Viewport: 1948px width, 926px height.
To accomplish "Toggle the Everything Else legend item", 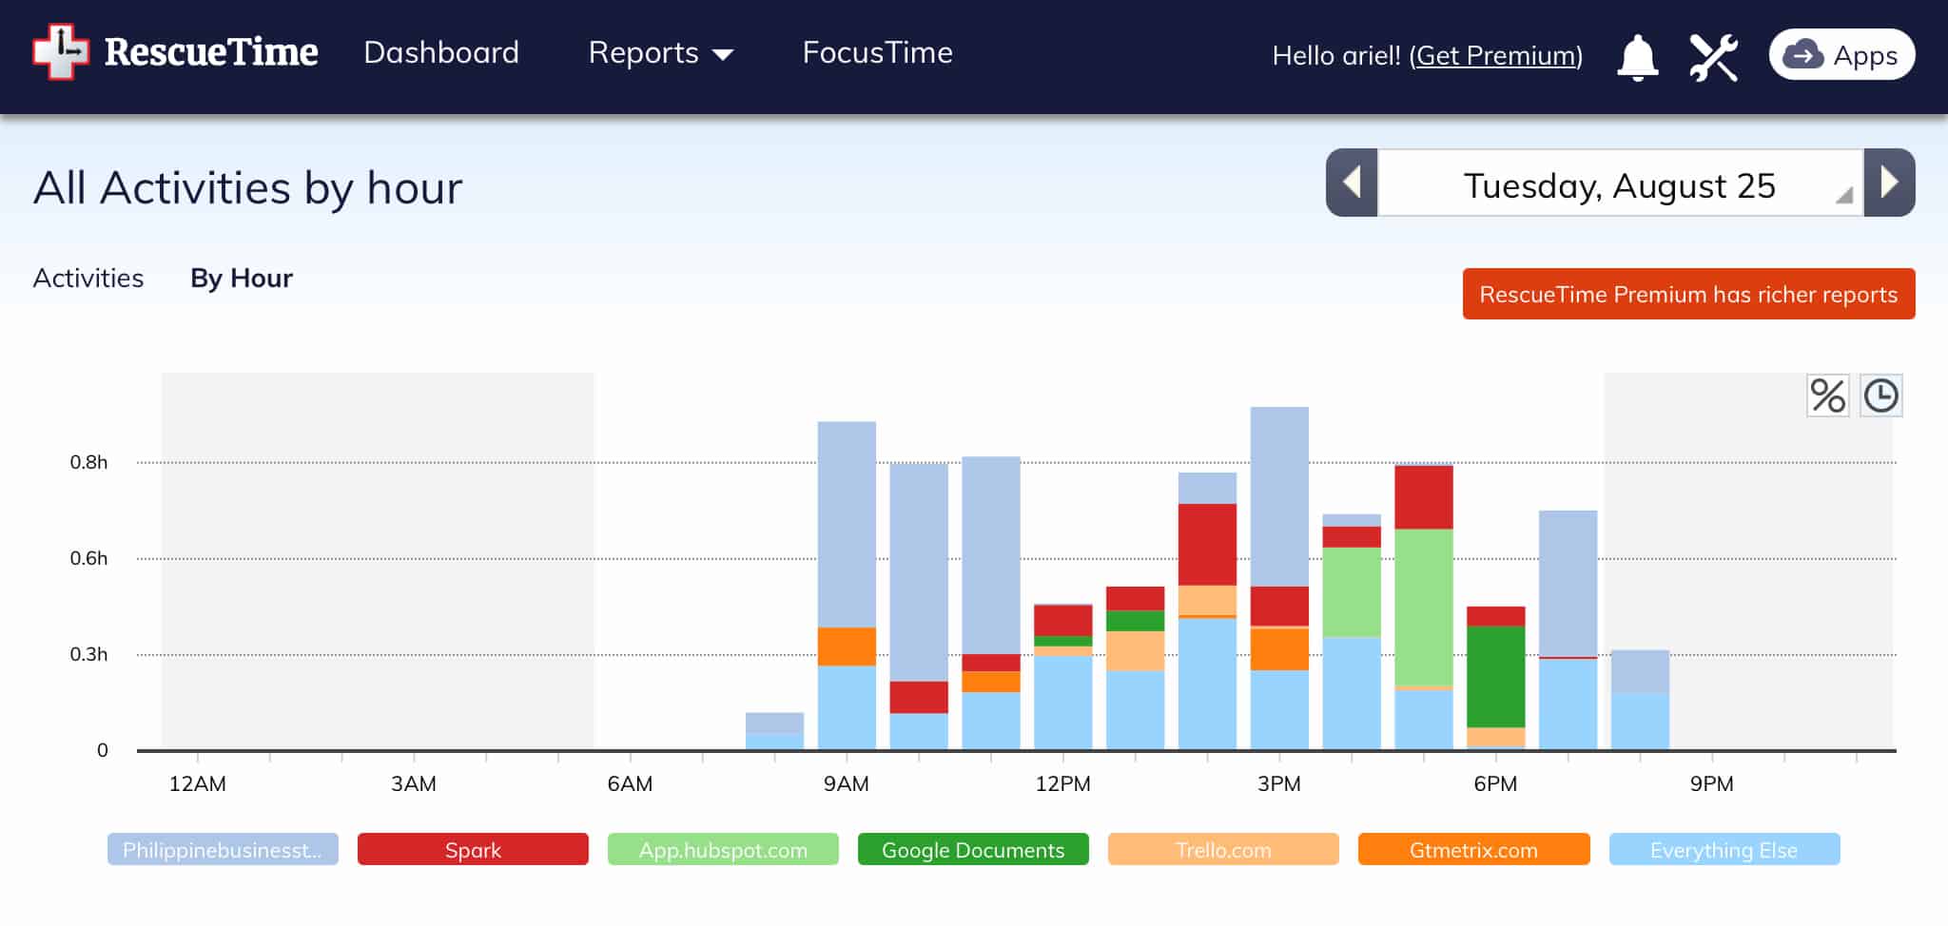I will (x=1724, y=849).
